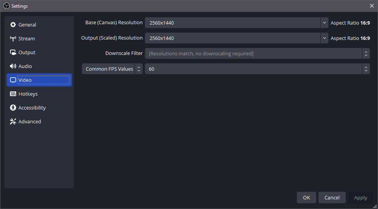Viewport: 378px width, 209px height.
Task: Click the General gear icon
Action: click(13, 25)
